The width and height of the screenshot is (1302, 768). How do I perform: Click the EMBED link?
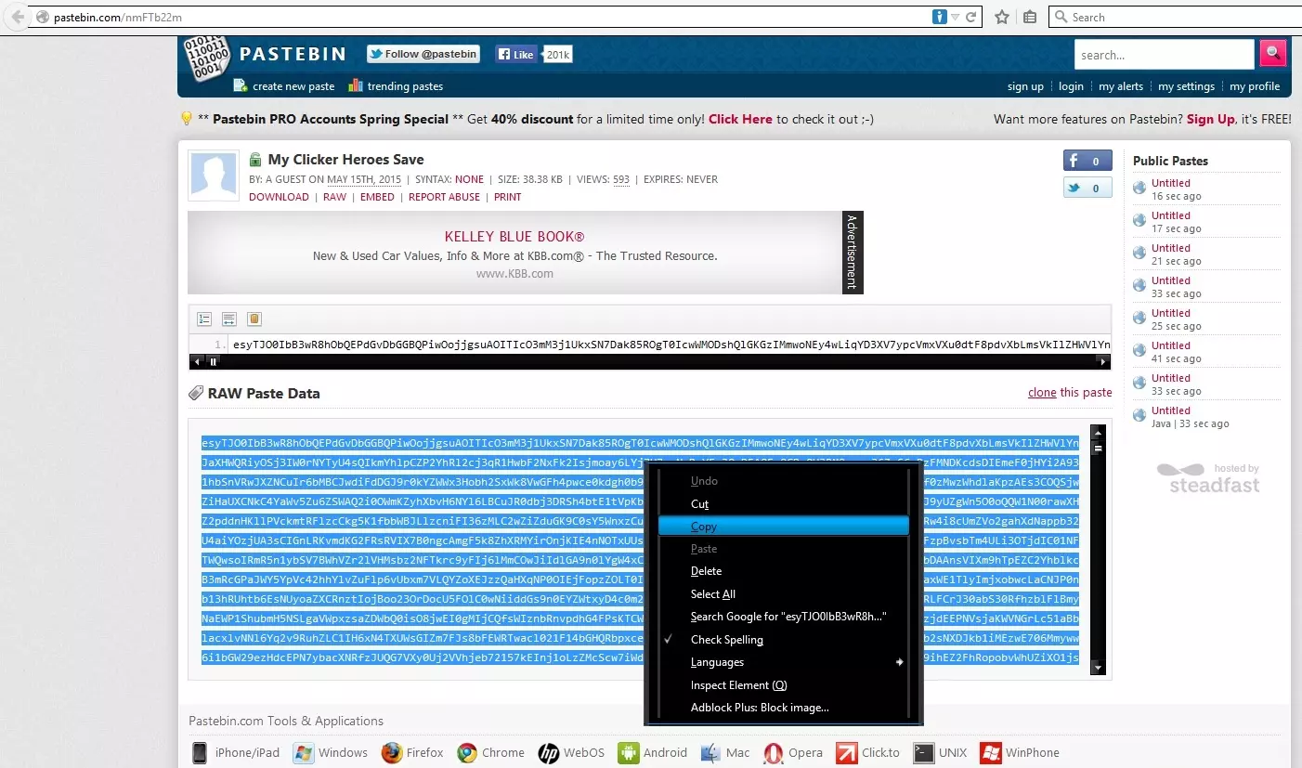[x=377, y=197]
